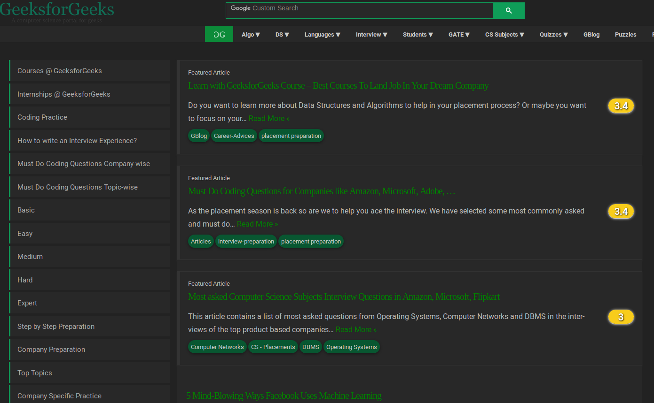This screenshot has width=654, height=403.
Task: Click Read More on the Amazon coding questions article
Action: tap(257, 224)
